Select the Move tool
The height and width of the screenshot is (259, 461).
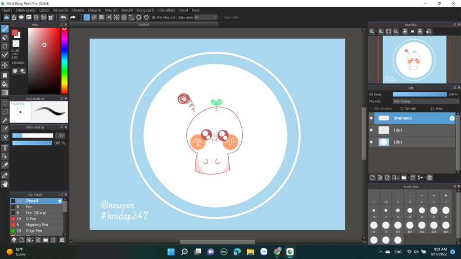tap(5, 65)
